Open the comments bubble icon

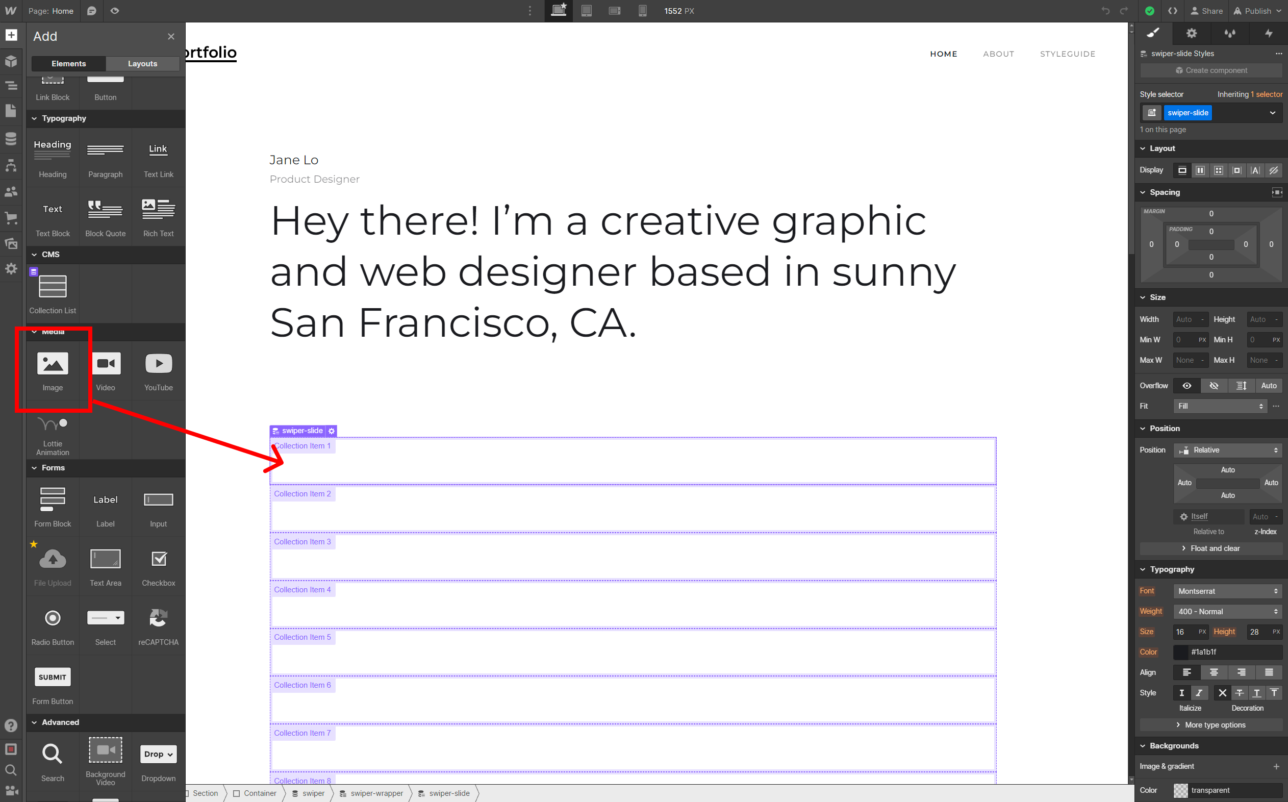coord(92,11)
